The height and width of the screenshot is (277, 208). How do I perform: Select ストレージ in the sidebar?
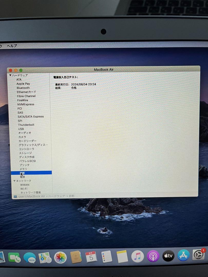[x=25, y=153]
